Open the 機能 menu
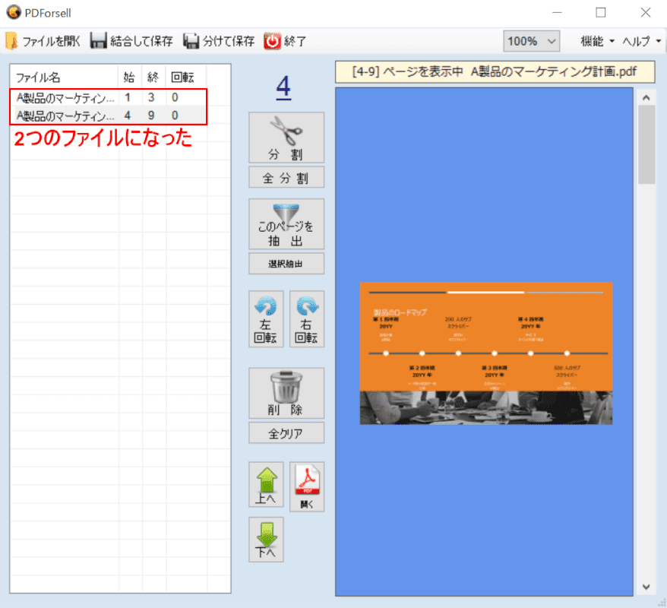 (x=598, y=41)
